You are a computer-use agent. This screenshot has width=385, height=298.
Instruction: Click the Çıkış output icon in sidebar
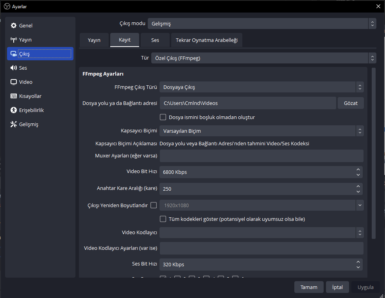(x=14, y=54)
